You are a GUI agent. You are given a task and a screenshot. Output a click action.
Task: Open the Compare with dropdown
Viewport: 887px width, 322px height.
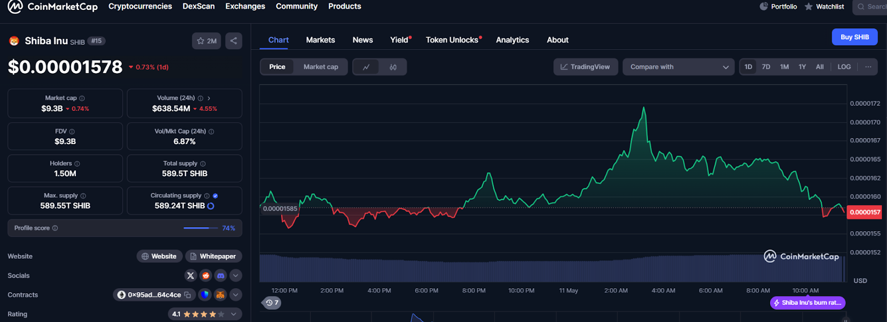(679, 67)
